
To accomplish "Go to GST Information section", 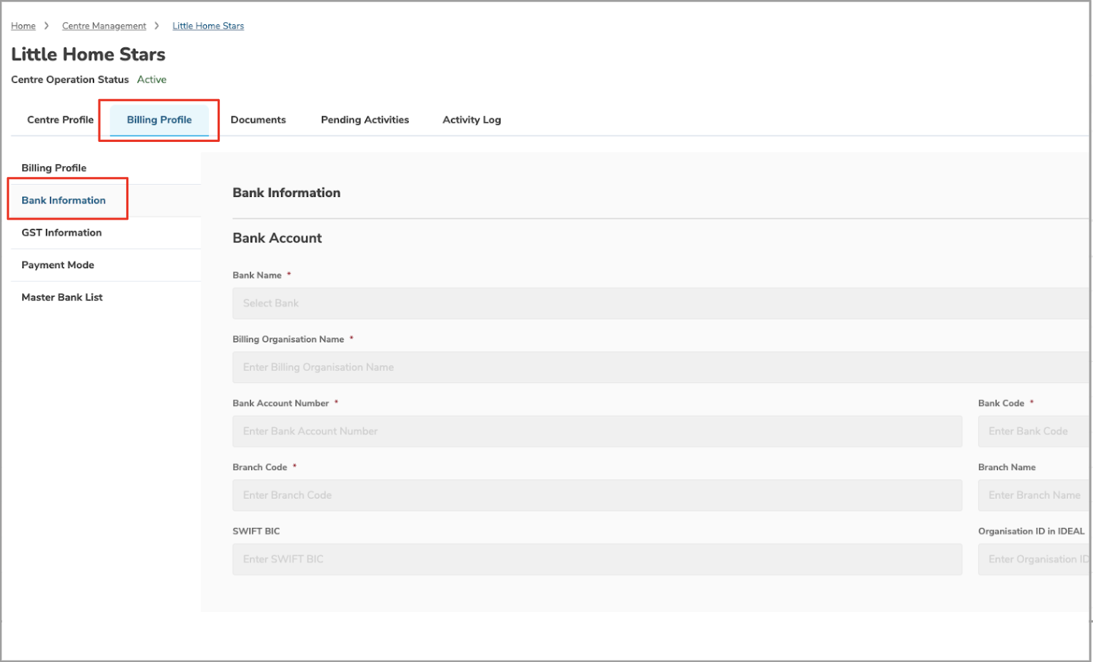I will [x=61, y=233].
